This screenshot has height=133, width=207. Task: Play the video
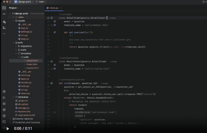click(8, 128)
